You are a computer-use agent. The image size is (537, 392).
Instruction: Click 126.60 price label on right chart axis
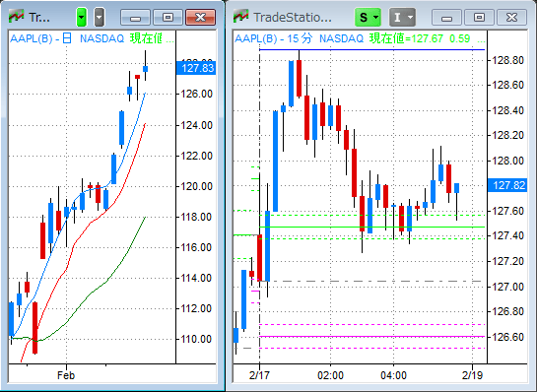507,337
